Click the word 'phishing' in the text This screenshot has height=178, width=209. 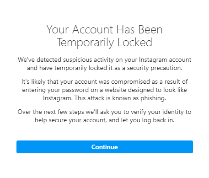point(153,98)
